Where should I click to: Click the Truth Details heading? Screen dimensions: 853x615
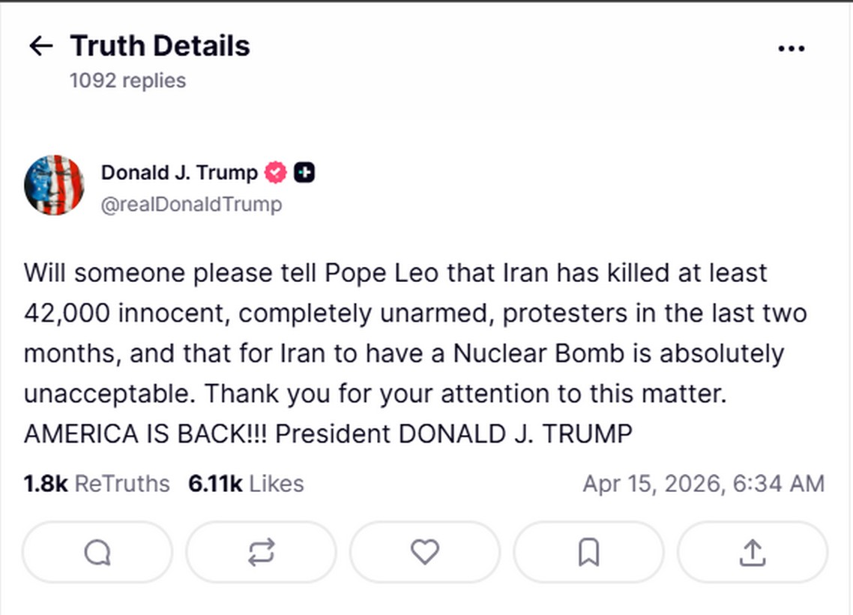click(160, 46)
